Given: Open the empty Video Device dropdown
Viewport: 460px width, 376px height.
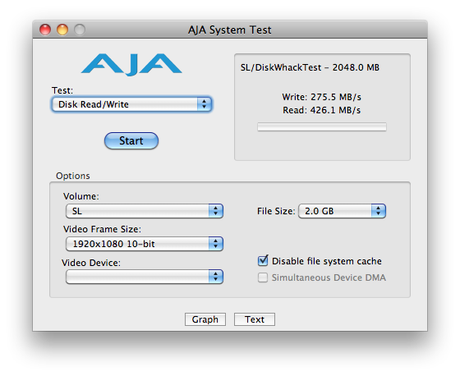Looking at the screenshot, I should click(145, 277).
